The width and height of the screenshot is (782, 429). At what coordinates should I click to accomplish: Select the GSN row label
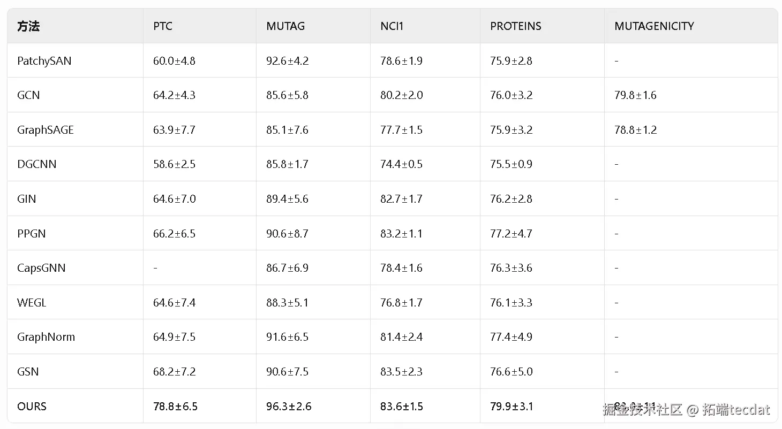28,372
